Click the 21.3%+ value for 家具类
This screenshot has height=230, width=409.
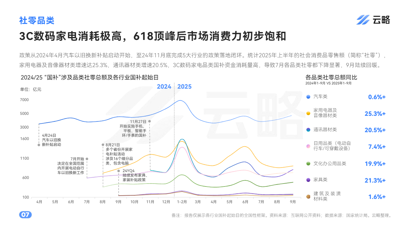[x=375, y=180]
